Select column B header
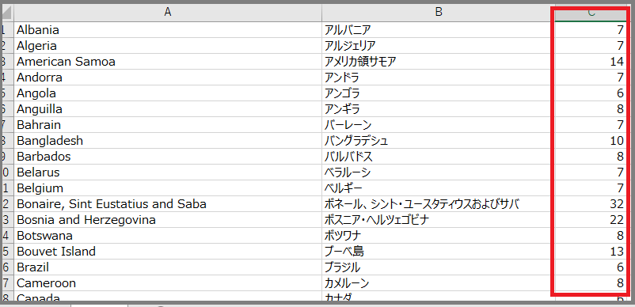Viewport: 635px width, 307px height. [438, 13]
